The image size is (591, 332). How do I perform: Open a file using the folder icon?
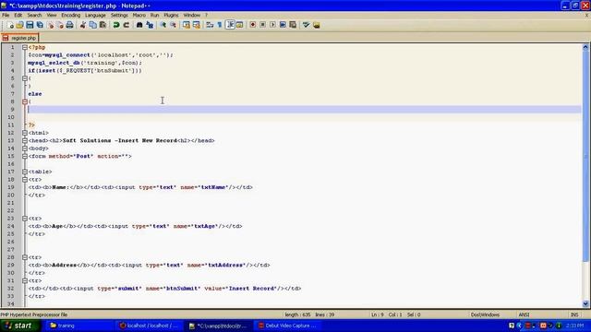(x=19, y=25)
